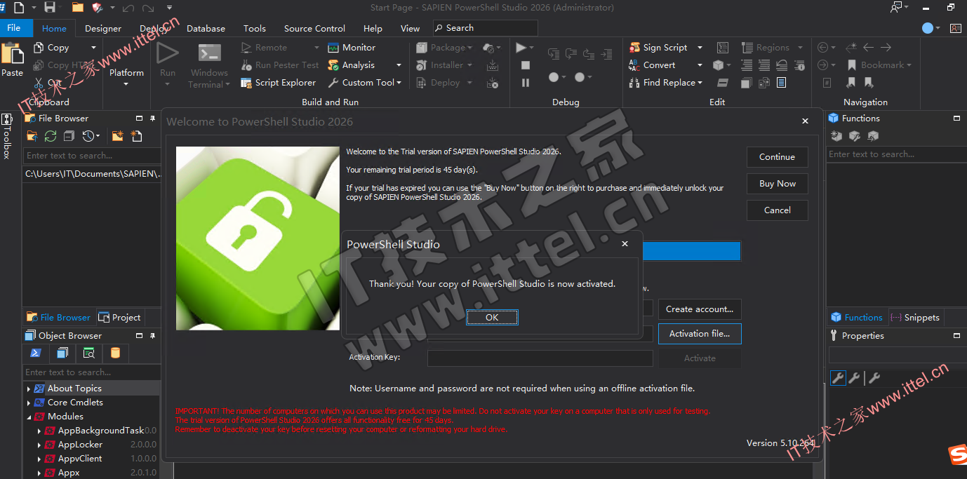Click the Find Replace binoculars icon
Image resolution: width=967 pixels, height=479 pixels.
[634, 83]
